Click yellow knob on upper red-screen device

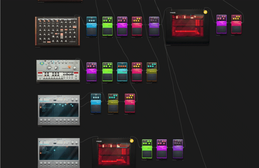point(205,12)
